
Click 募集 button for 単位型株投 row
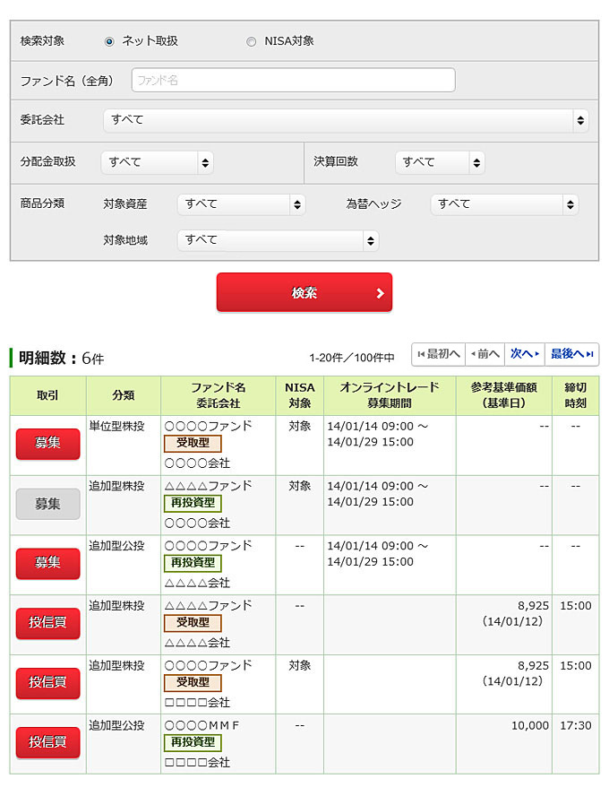47,444
